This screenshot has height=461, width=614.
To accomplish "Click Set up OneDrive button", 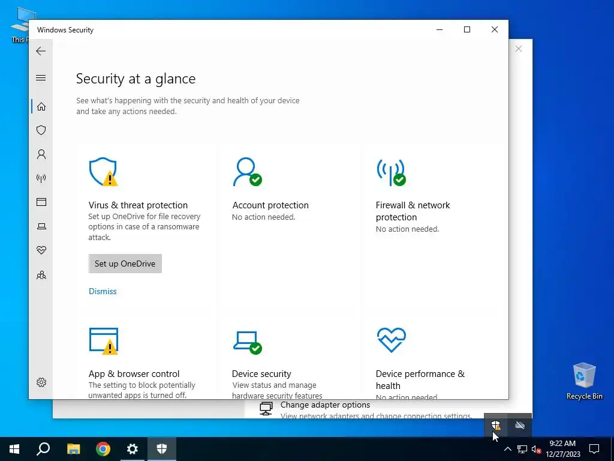I will tap(125, 264).
